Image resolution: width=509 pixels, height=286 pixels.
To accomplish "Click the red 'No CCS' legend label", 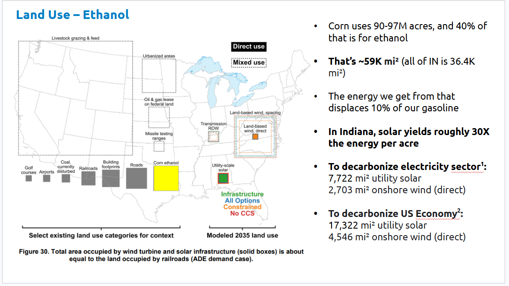I will point(242,213).
